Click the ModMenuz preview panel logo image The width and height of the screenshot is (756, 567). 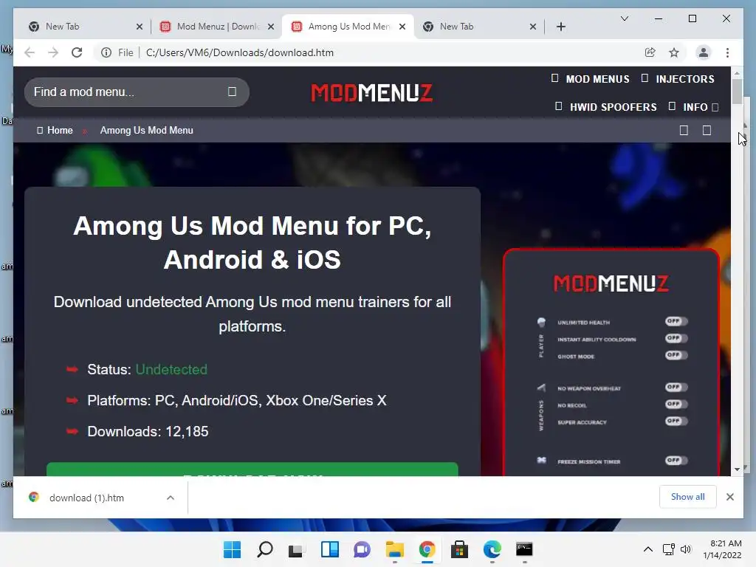(611, 283)
